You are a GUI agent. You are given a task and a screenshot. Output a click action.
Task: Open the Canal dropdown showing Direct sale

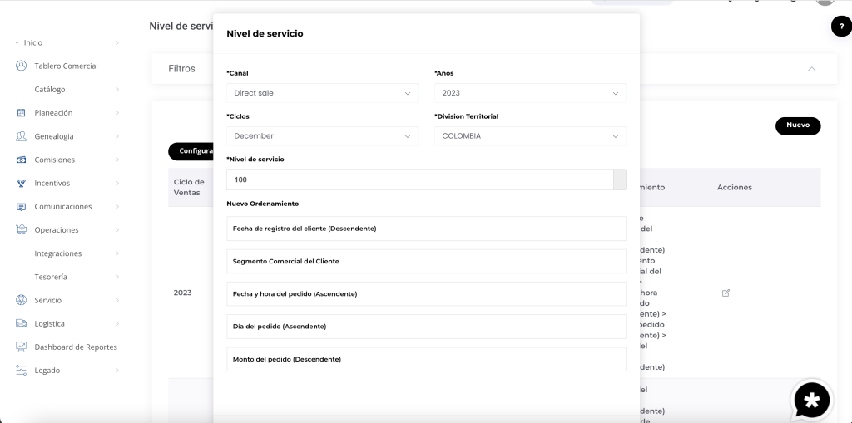(x=322, y=93)
